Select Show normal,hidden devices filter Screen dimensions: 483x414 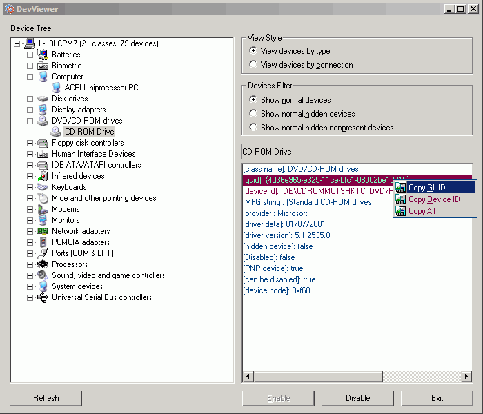[x=253, y=114]
